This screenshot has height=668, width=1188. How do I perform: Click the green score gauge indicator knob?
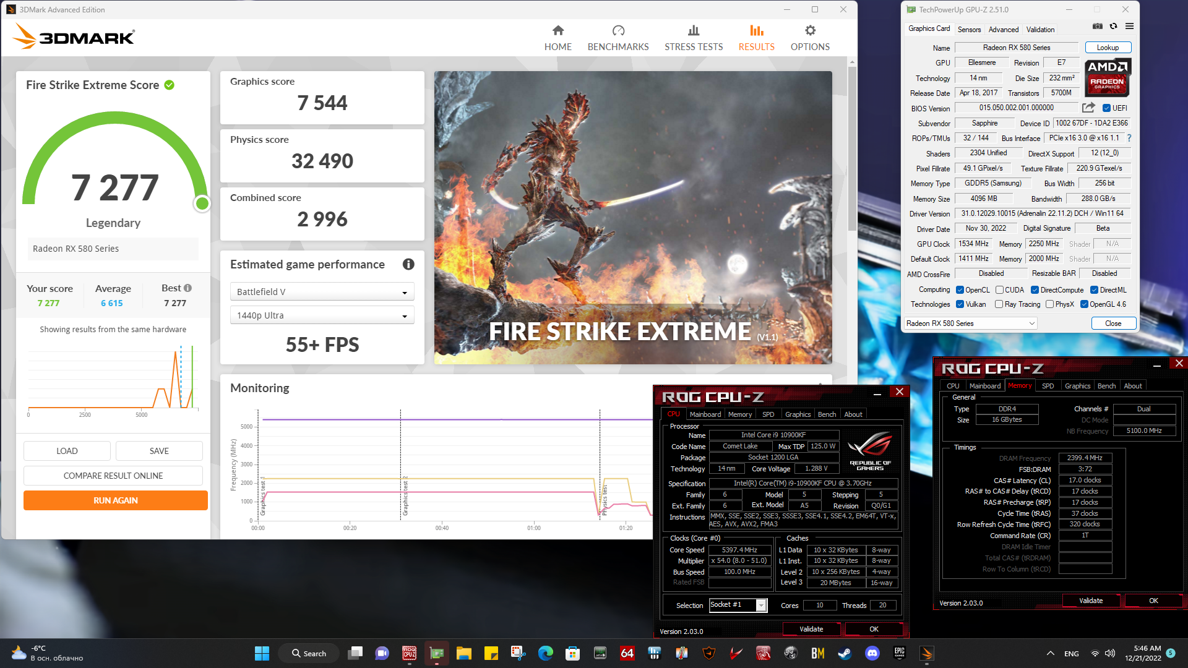[x=202, y=203]
